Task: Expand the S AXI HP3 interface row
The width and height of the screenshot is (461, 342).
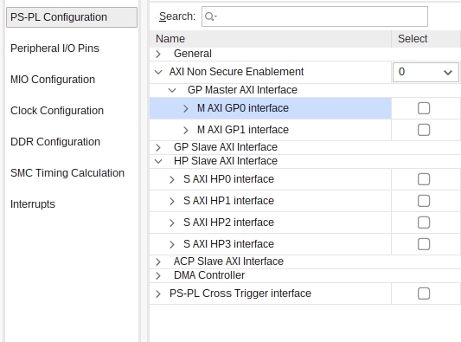Action: pyautogui.click(x=172, y=244)
